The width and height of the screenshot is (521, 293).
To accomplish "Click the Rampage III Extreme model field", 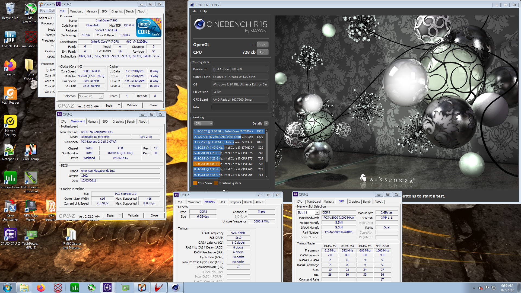I will (x=106, y=137).
